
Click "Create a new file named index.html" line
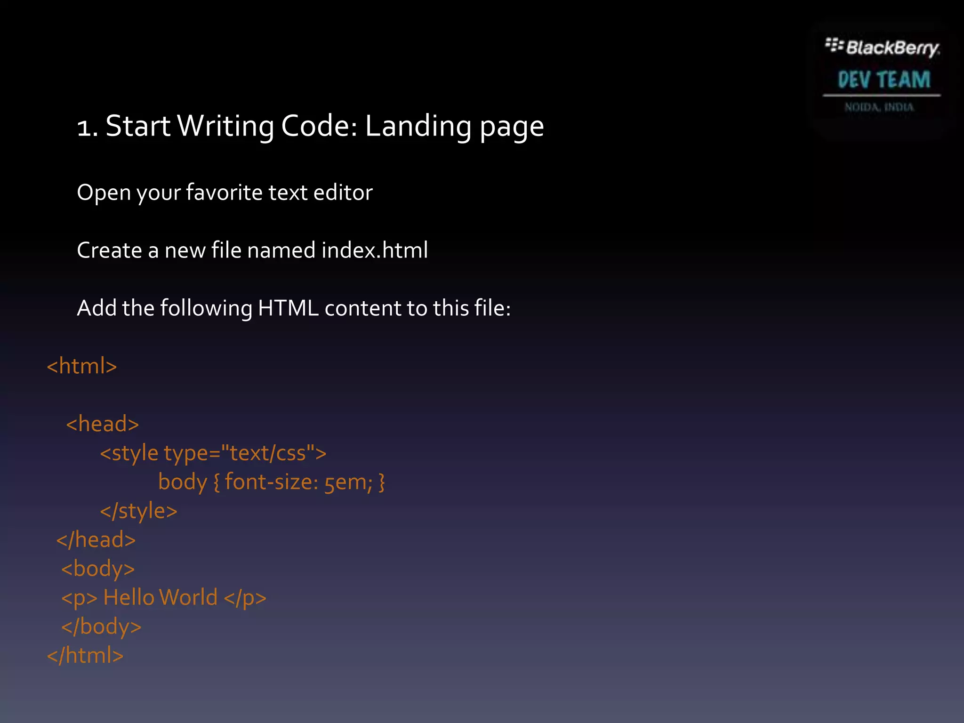252,250
